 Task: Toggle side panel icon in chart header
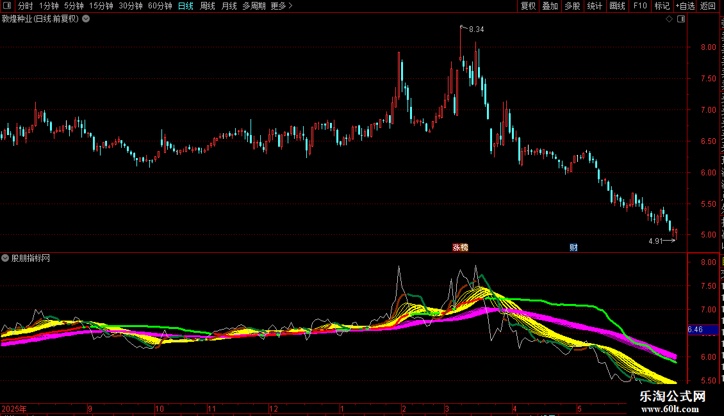pyautogui.click(x=681, y=19)
